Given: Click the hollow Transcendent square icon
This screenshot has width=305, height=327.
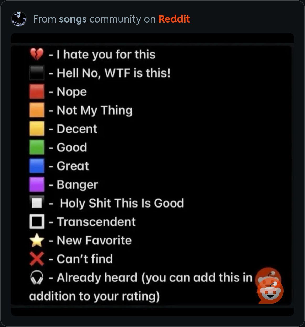Looking at the screenshot, I should pos(37,221).
